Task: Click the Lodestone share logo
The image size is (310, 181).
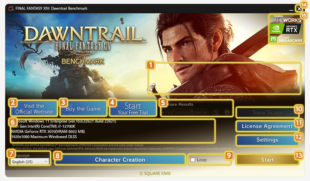Action: point(185,112)
